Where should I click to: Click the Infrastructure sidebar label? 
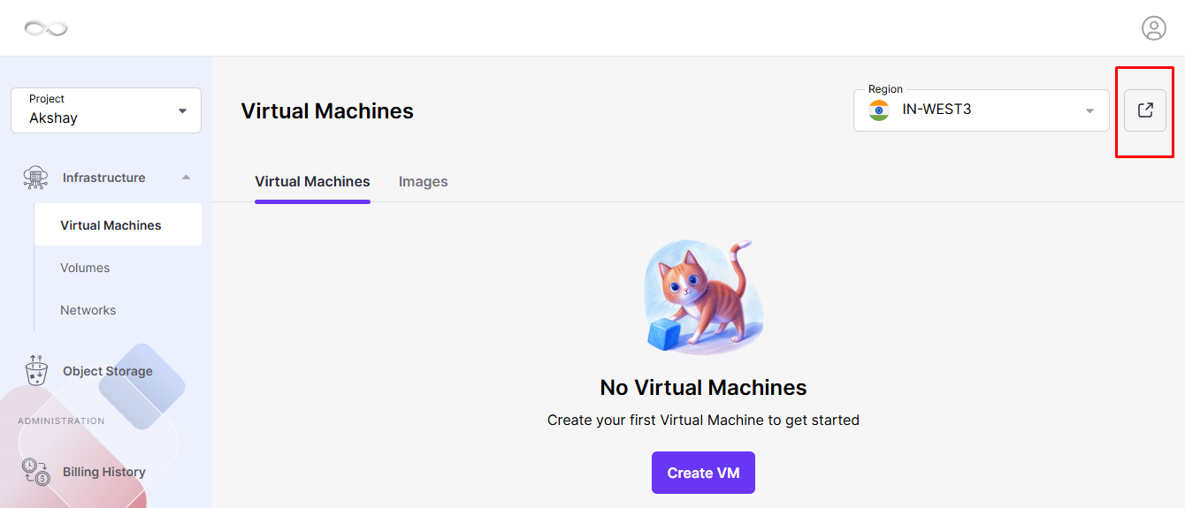click(103, 178)
